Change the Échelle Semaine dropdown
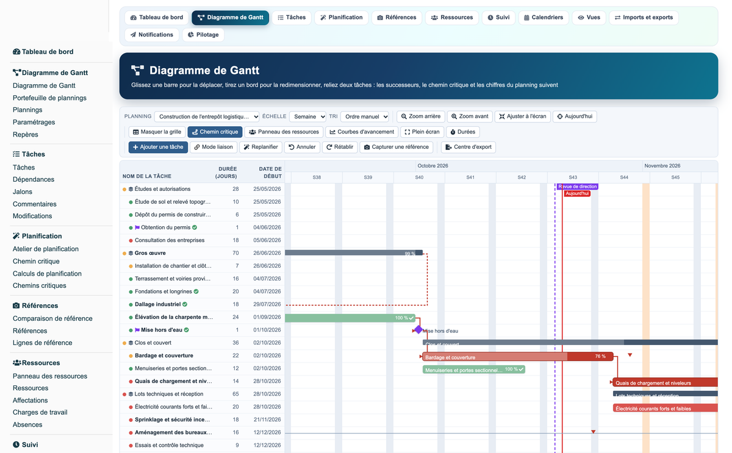 [307, 116]
